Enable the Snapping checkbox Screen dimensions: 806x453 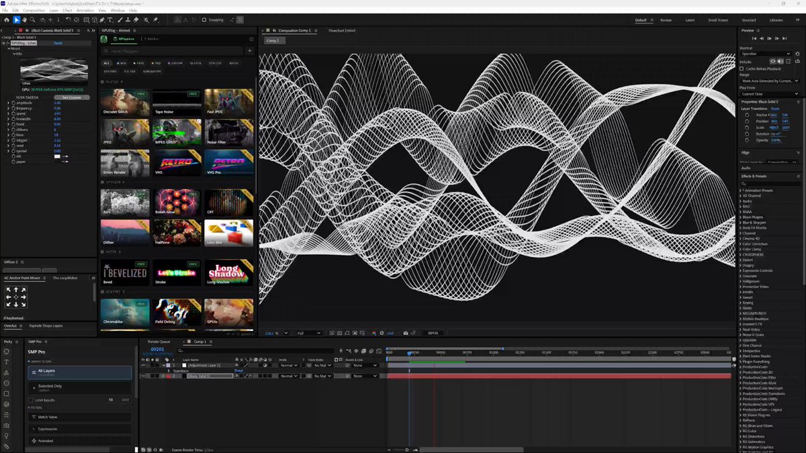(x=204, y=20)
